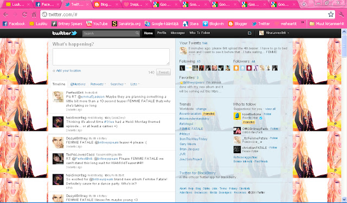The width and height of the screenshot is (347, 203).
Task: Switch to Facebook browser tab
Action: [47, 4]
